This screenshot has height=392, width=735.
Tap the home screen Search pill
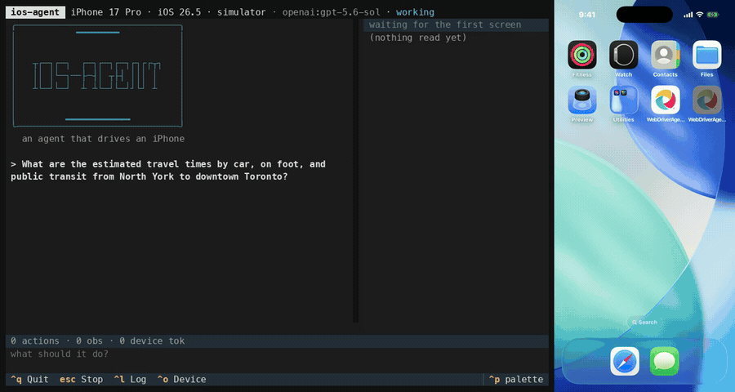click(x=644, y=322)
